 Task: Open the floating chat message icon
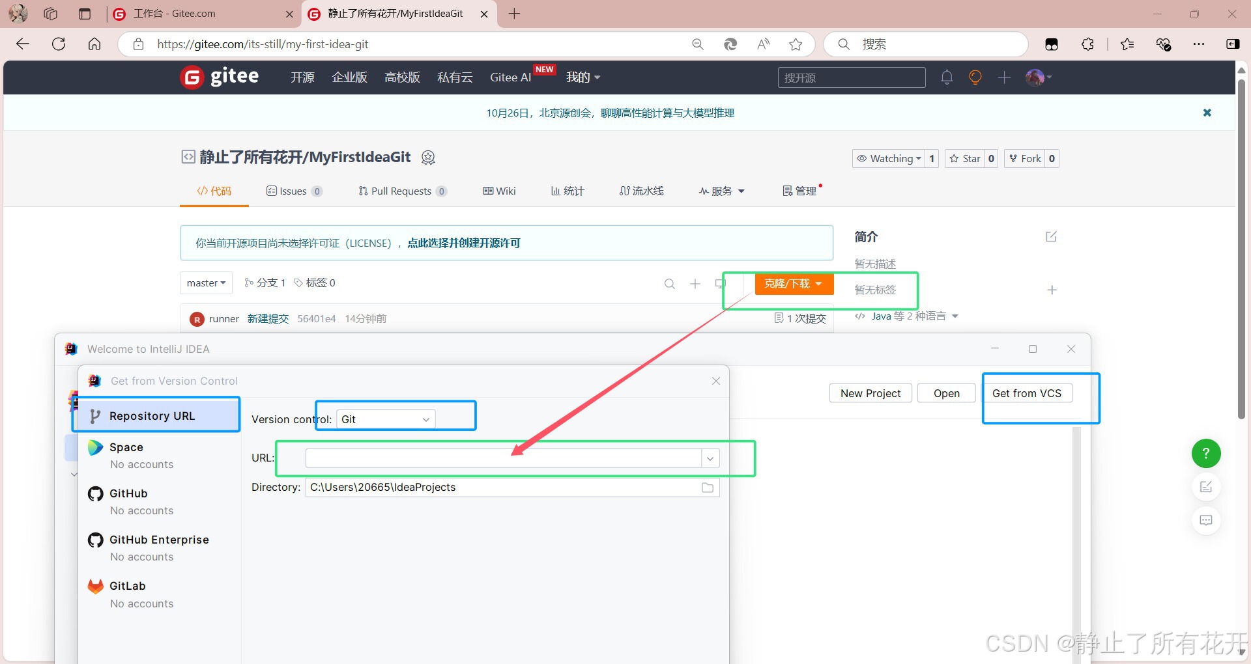pos(1206,520)
